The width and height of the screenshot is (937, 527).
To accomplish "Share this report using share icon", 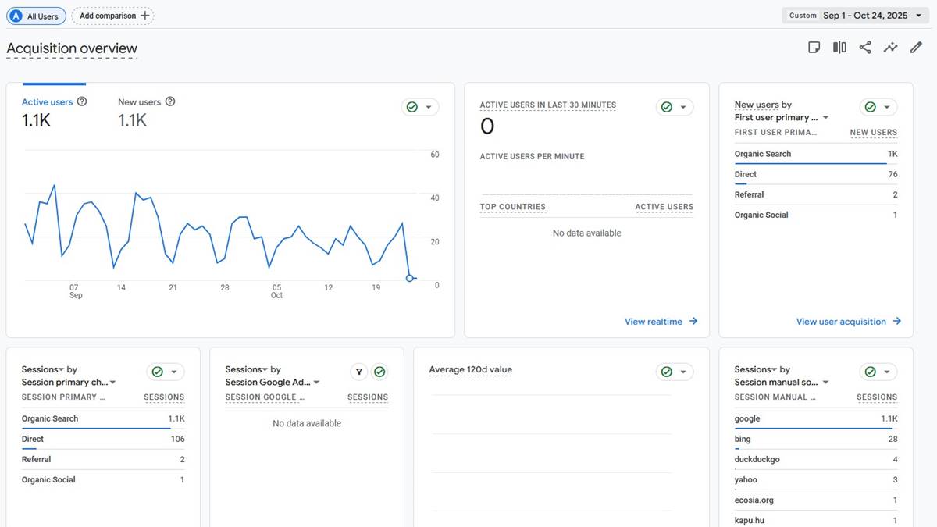I will (865, 48).
